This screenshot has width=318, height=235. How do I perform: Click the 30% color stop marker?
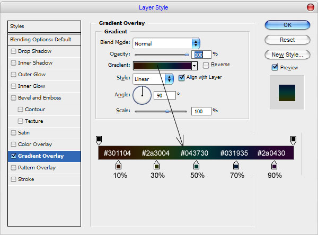click(156, 165)
